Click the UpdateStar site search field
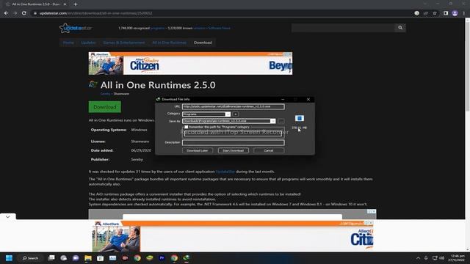 343,28
